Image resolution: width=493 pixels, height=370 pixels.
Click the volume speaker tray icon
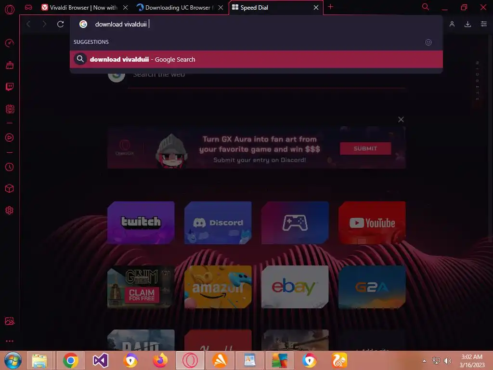[x=447, y=361]
